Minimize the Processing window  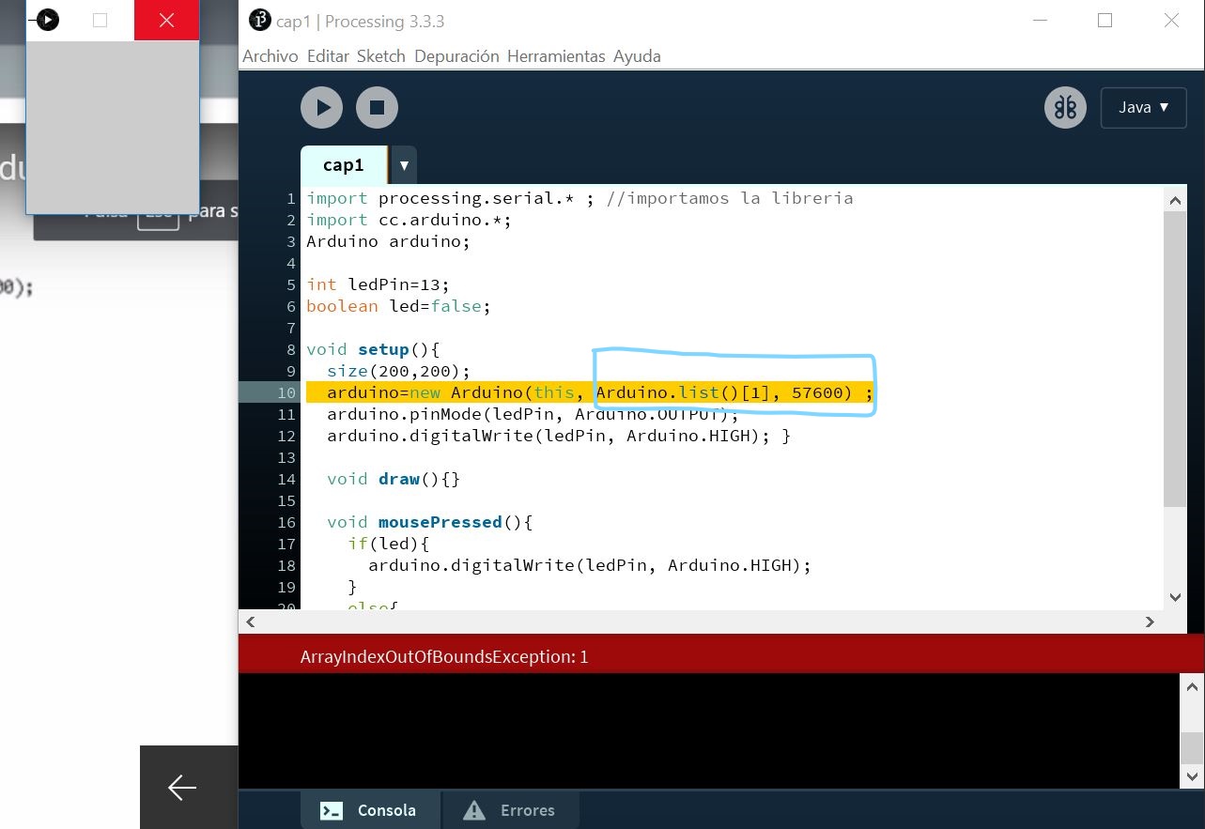(1039, 20)
